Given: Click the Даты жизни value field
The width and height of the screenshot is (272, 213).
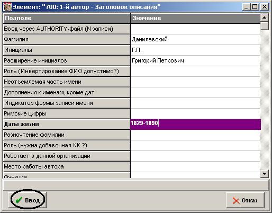Looking at the screenshot, I should 195,124.
